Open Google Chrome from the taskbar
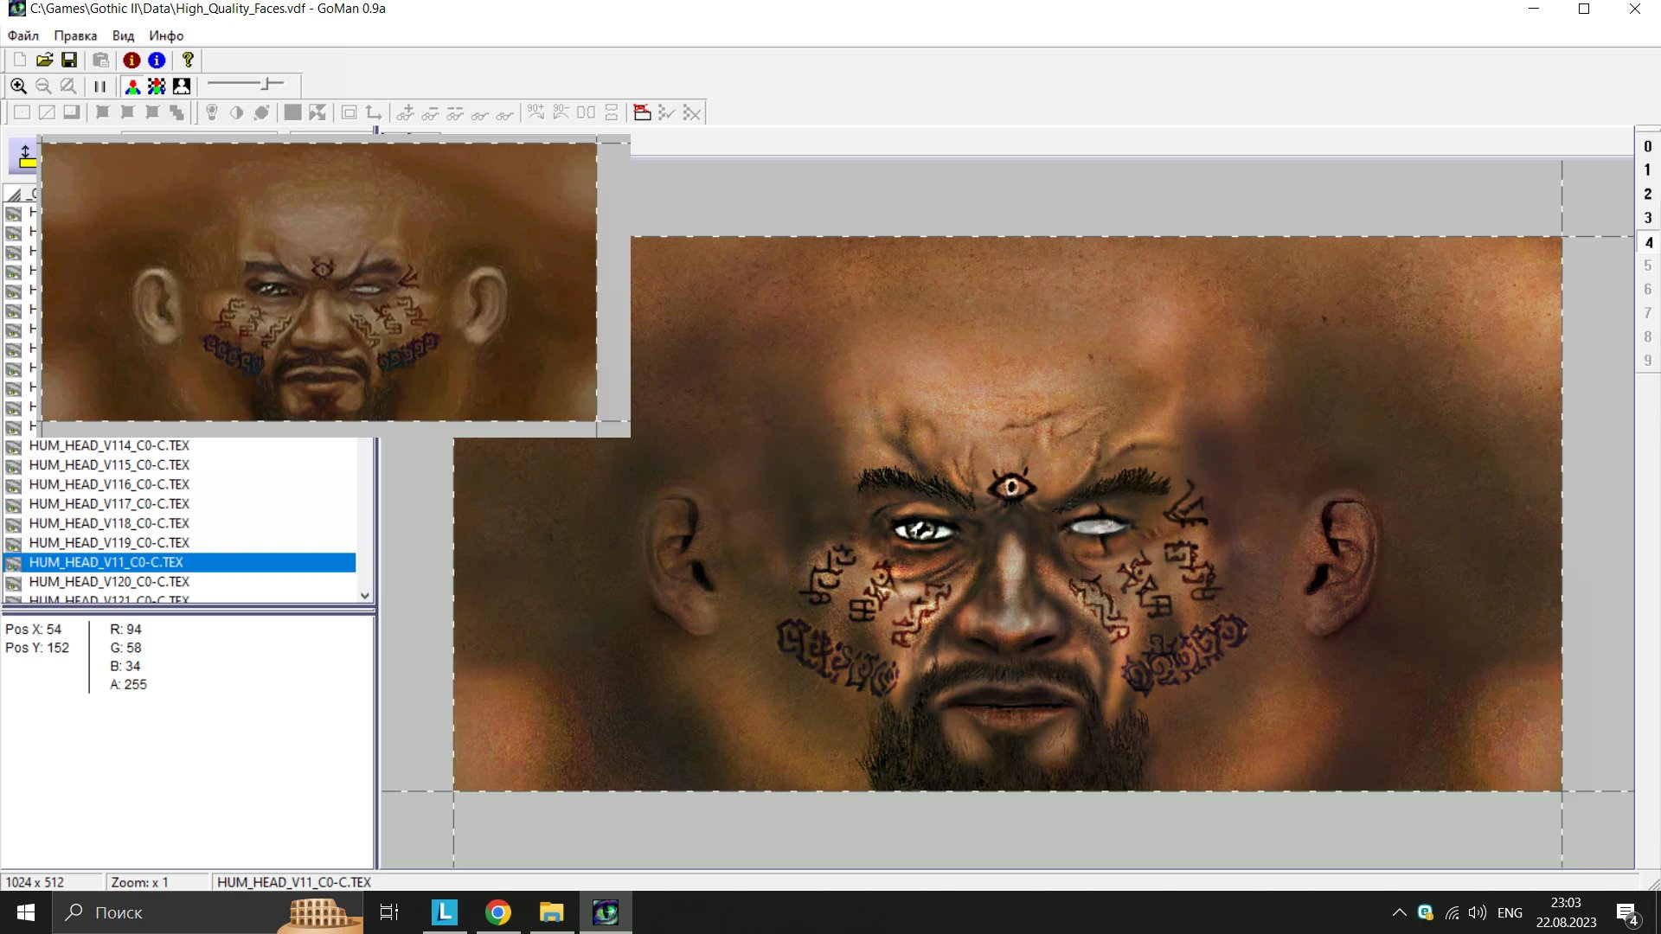 (x=497, y=912)
